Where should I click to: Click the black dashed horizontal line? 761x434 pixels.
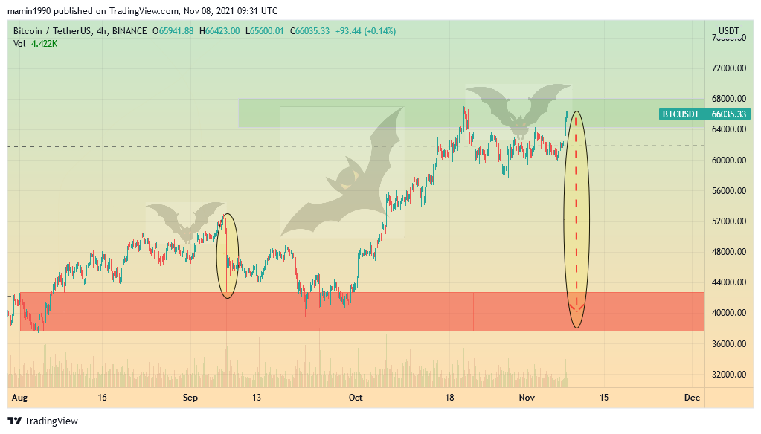coord(356,146)
